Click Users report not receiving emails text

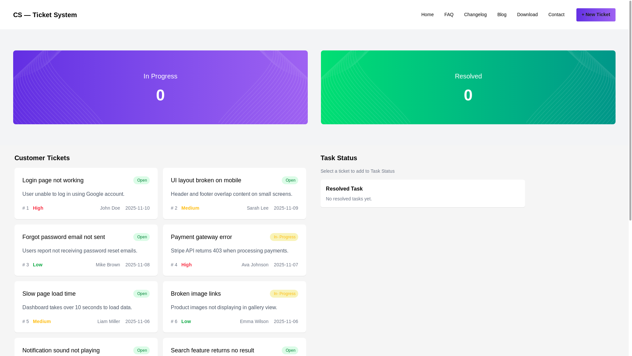pyautogui.click(x=80, y=251)
